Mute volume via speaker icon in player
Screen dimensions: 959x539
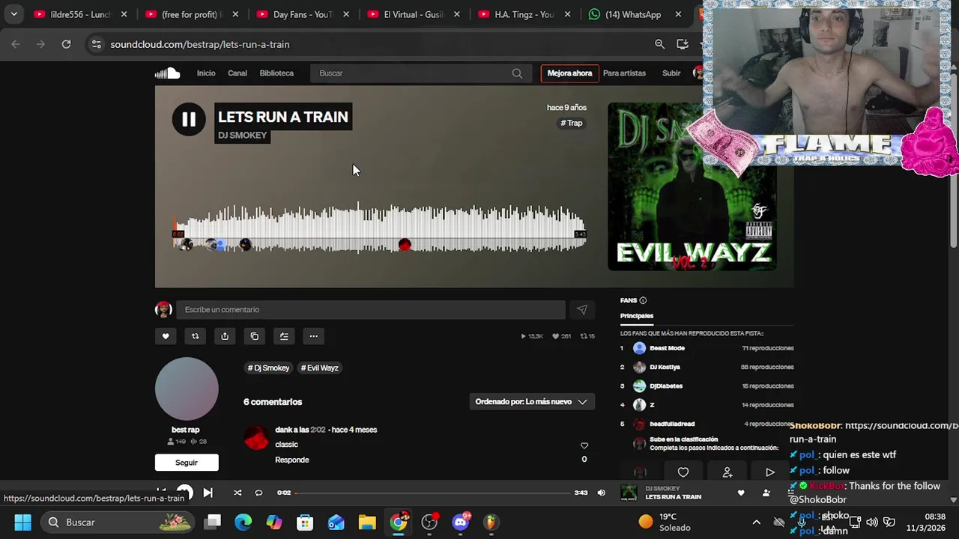(601, 493)
